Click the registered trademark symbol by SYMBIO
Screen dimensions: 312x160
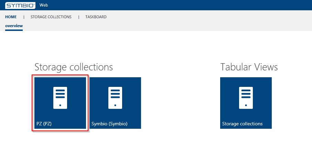click(35, 3)
